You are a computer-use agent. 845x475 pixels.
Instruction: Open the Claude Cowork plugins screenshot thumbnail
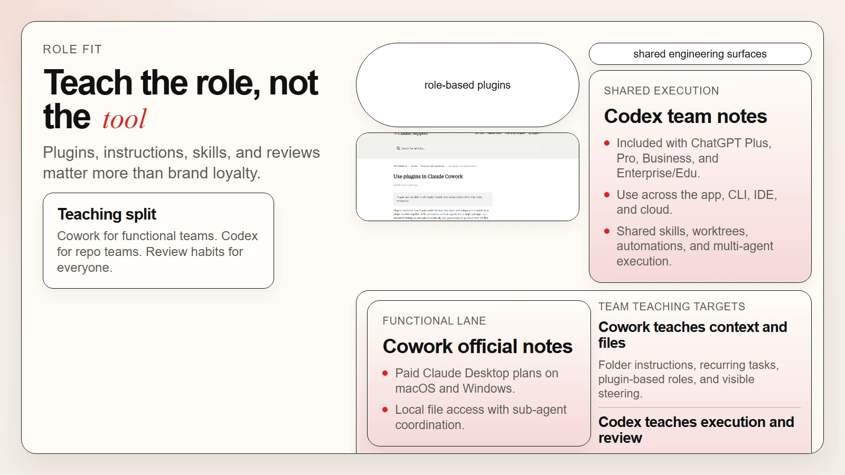coord(467,177)
